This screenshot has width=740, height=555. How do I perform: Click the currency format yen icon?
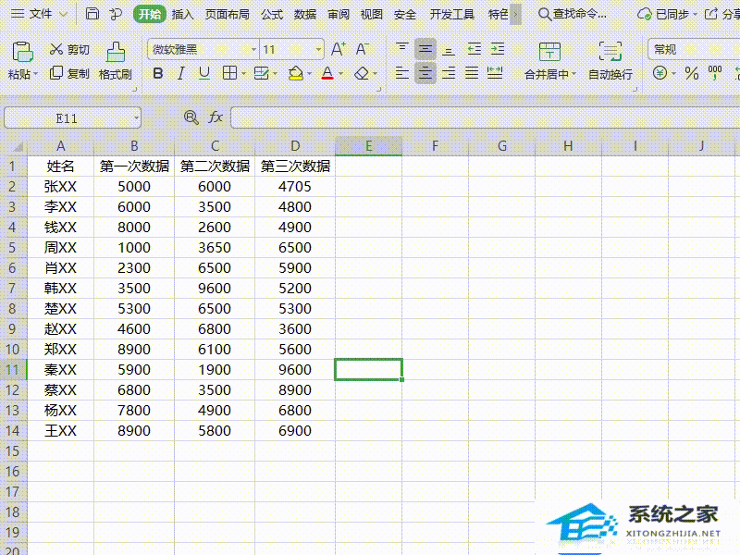click(x=660, y=73)
